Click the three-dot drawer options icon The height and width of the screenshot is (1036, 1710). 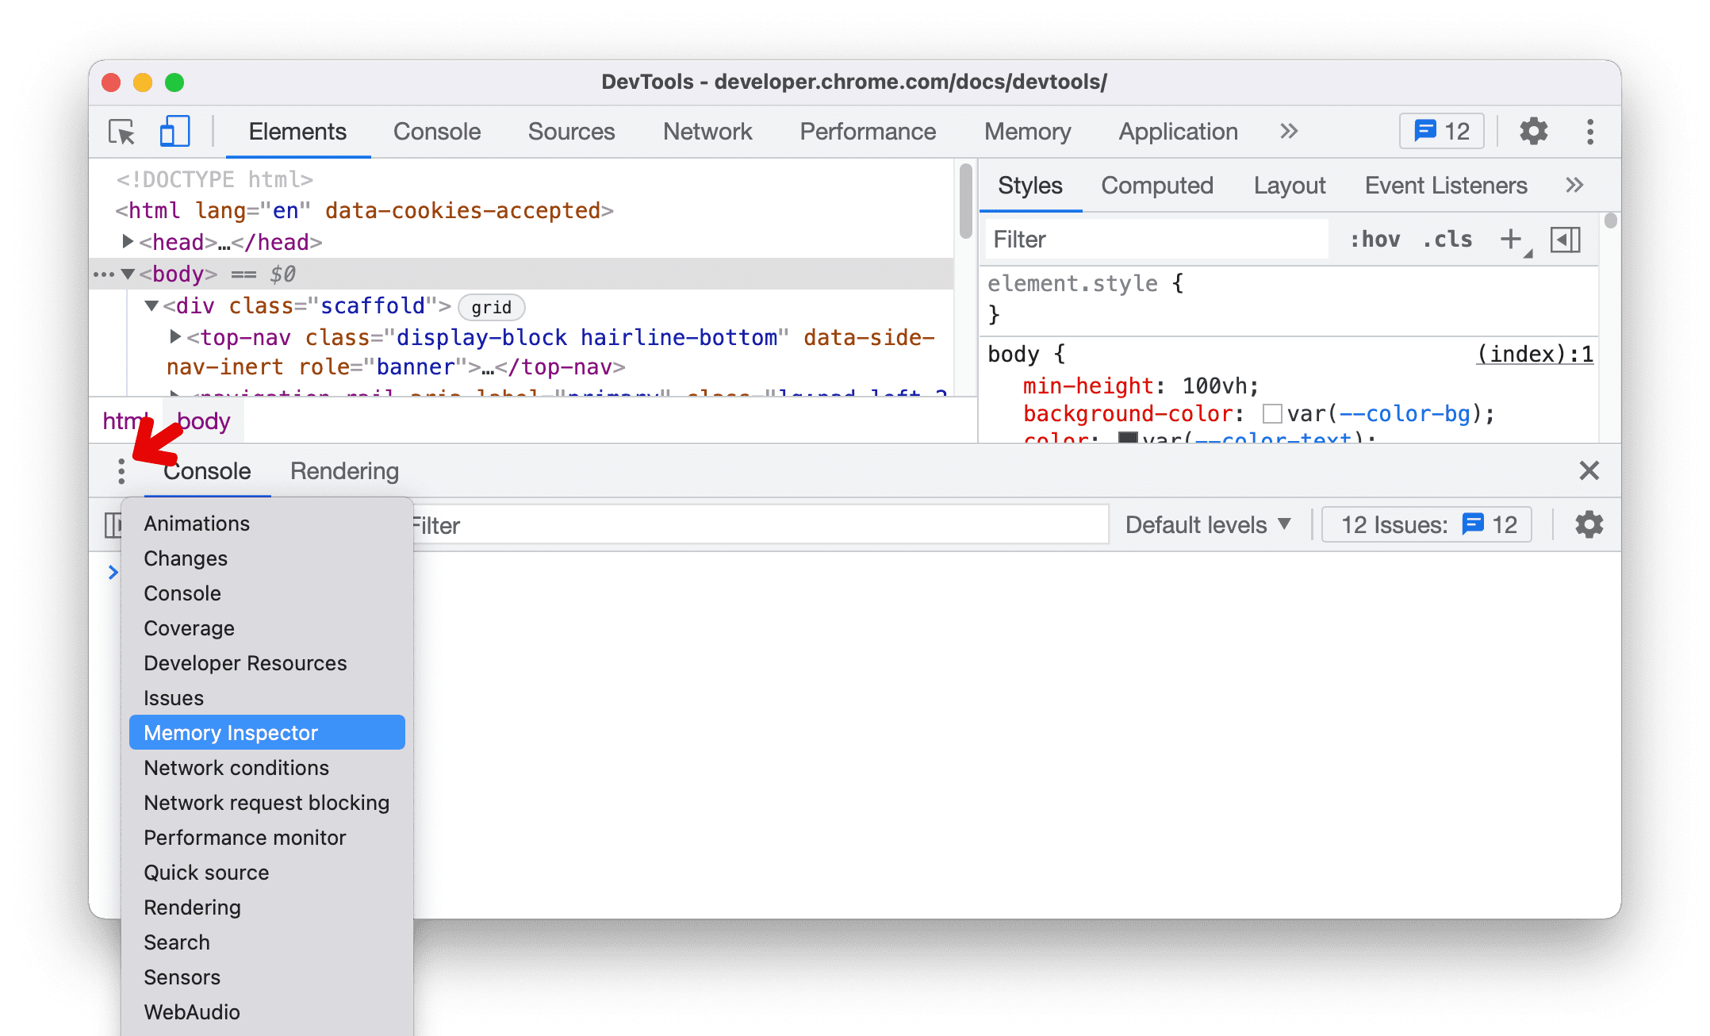tap(121, 470)
